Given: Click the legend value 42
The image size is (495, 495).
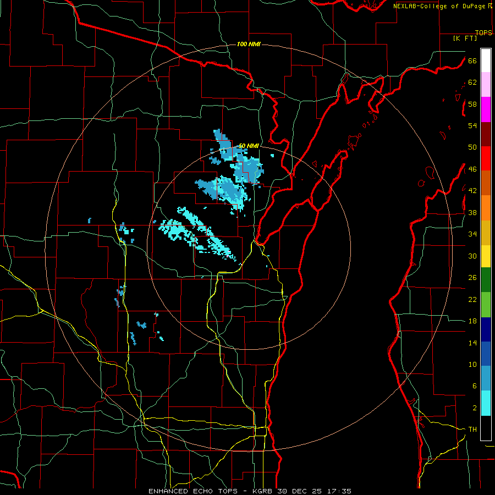Looking at the screenshot, I should 472,191.
